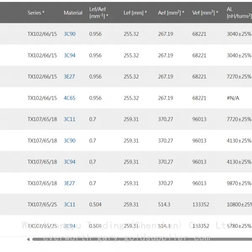Open 3C90 material link for TX102/66/15

tap(70, 34)
